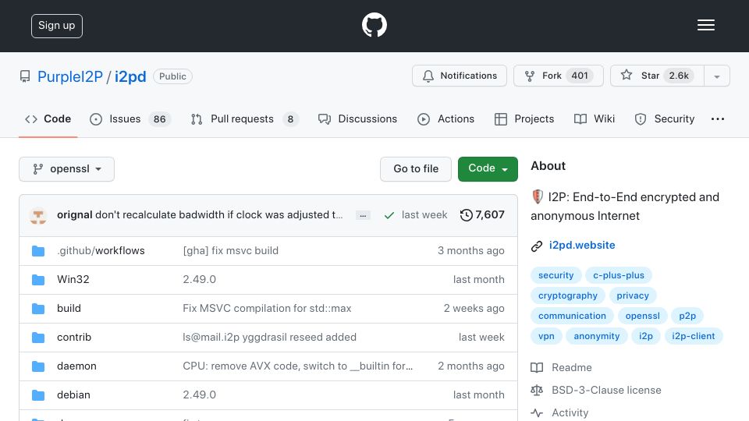Go to the Wiki tab
Viewport: 749px width, 421px height.
595,119
